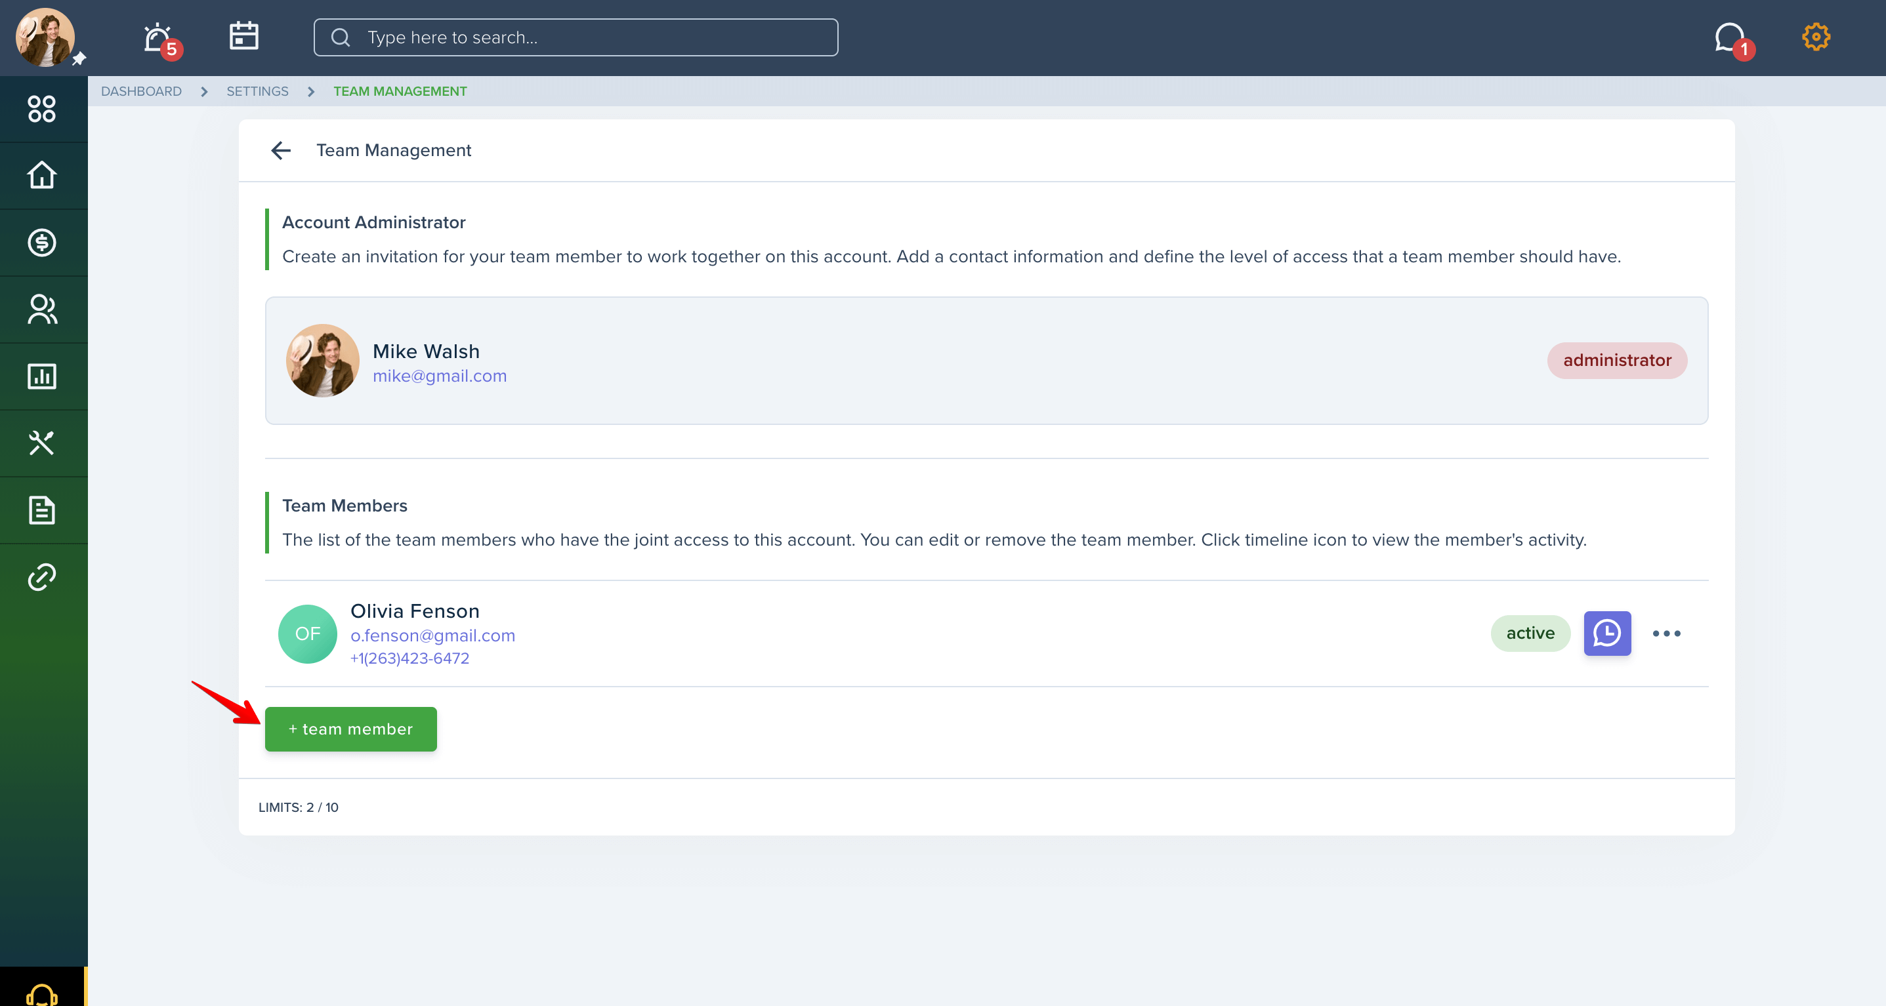This screenshot has width=1886, height=1006.
Task: Open the bar chart reports icon in the sidebar
Action: coord(42,376)
